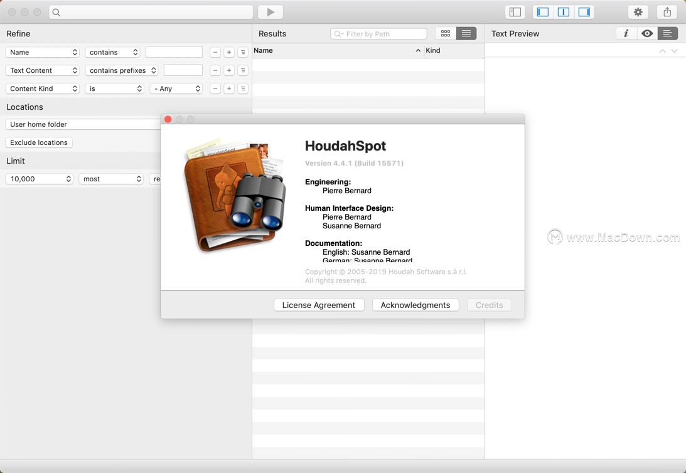This screenshot has width=686, height=473.
Task: Start the search with the play button
Action: pos(271,13)
